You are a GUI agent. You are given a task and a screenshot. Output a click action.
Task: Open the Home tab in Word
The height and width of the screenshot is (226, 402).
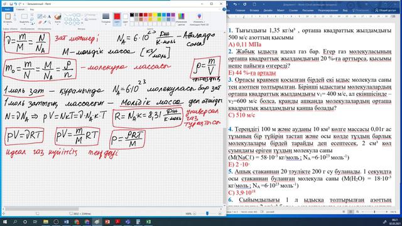[x=240, y=11]
